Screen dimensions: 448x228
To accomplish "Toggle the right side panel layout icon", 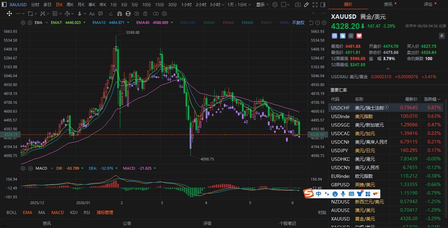I will (323, 5).
